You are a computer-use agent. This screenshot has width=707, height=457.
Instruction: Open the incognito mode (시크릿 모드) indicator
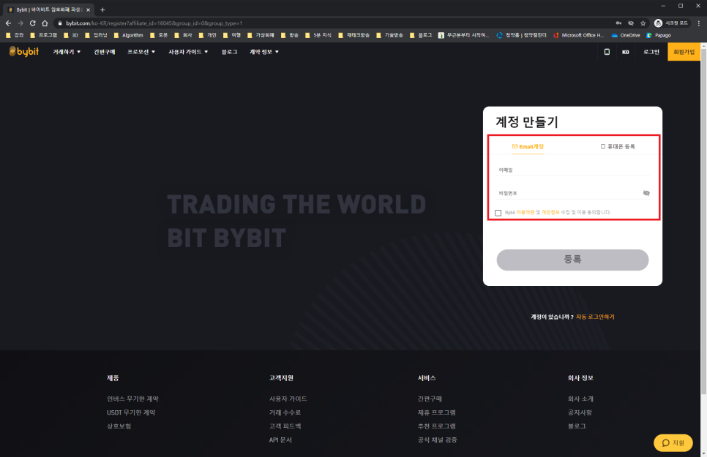click(671, 23)
